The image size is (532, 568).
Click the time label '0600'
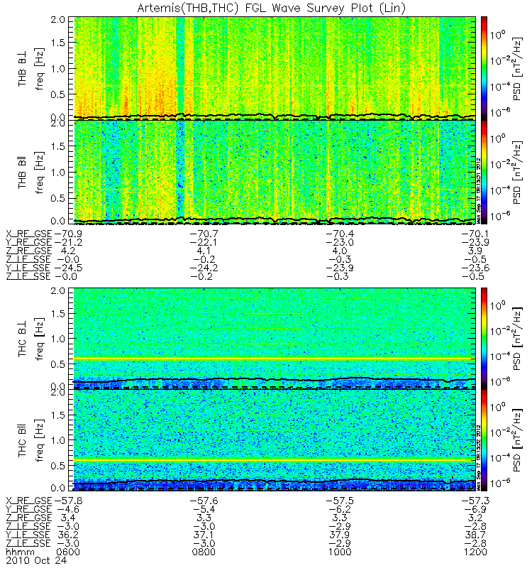68,552
